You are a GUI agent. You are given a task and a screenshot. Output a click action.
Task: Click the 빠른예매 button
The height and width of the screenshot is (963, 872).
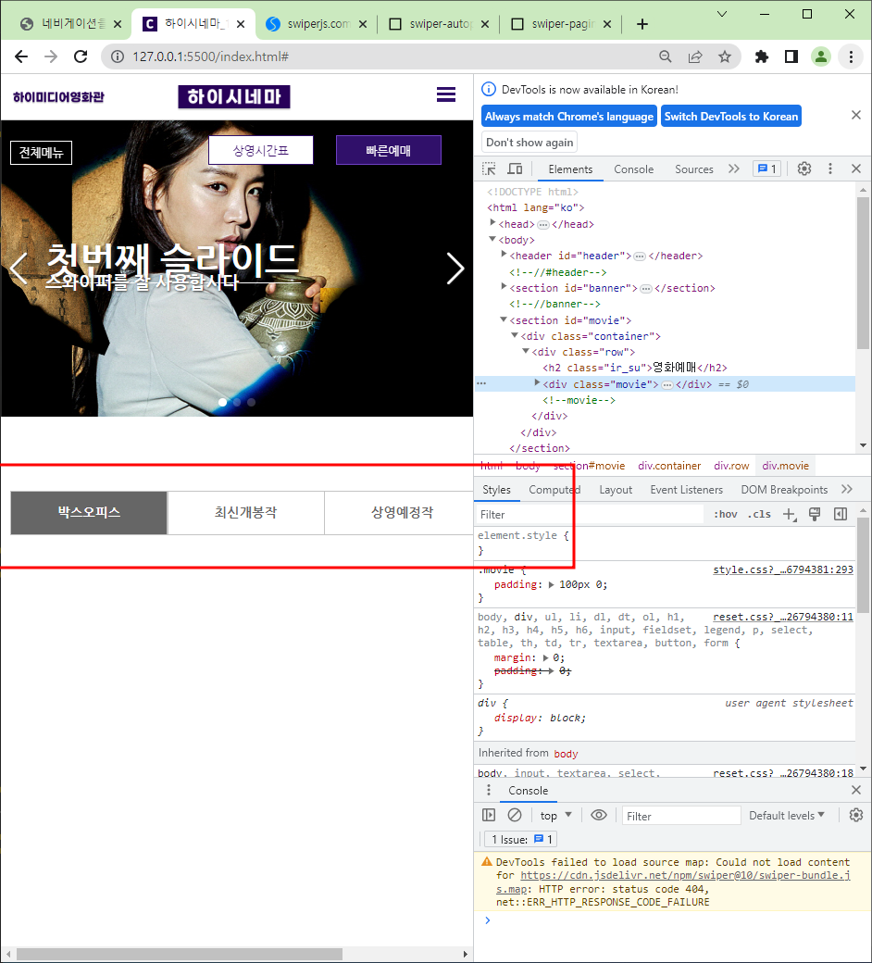coord(388,150)
